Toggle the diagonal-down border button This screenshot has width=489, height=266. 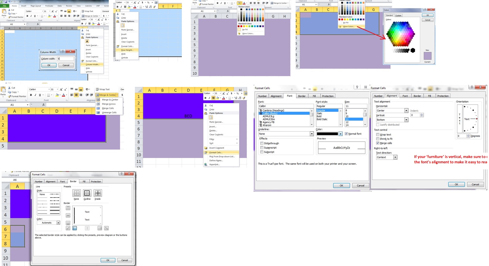pyautogui.click(x=106, y=228)
